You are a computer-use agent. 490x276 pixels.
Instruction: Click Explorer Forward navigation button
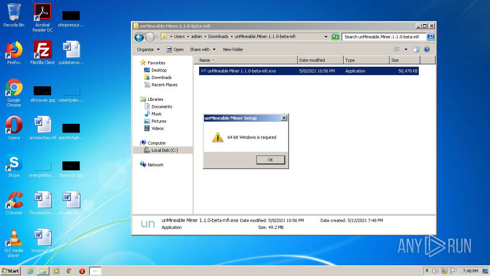150,37
